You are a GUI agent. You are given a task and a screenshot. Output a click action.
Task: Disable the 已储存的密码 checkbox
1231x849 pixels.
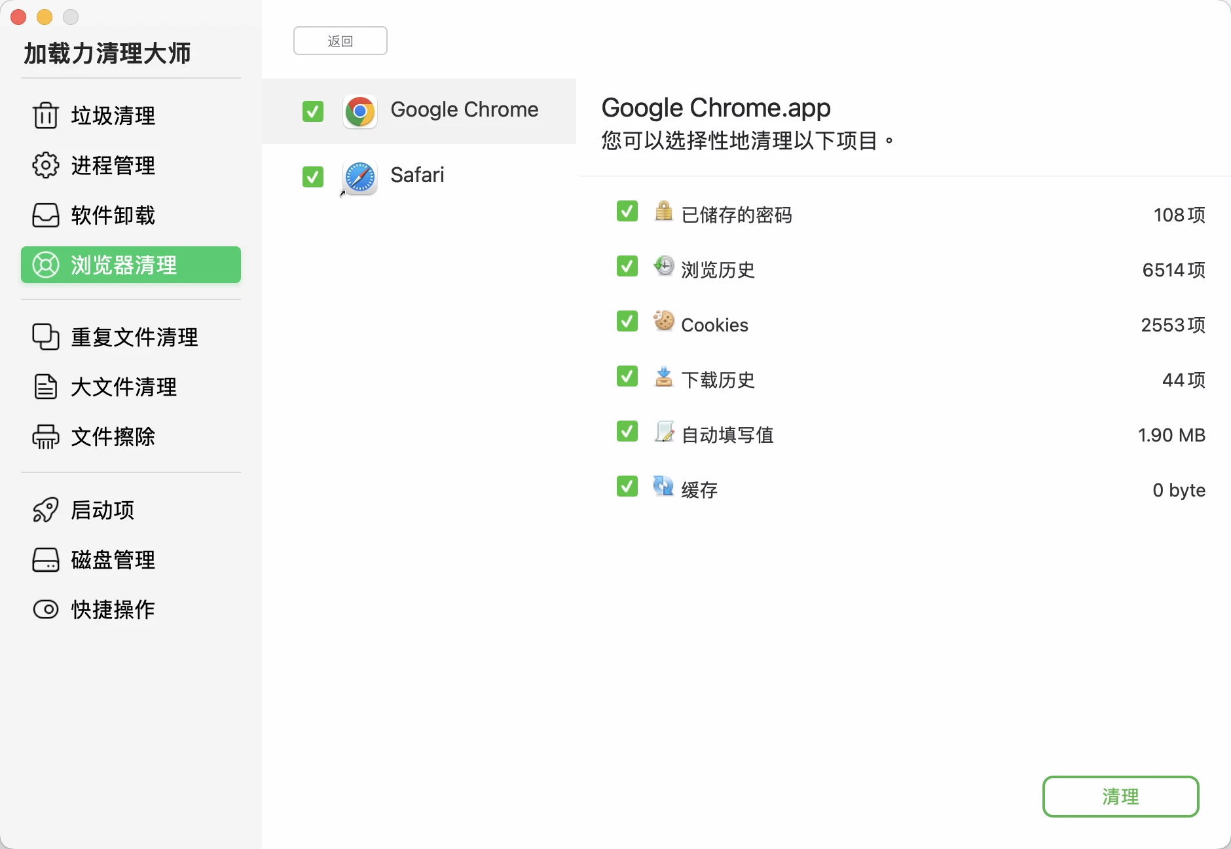(626, 211)
